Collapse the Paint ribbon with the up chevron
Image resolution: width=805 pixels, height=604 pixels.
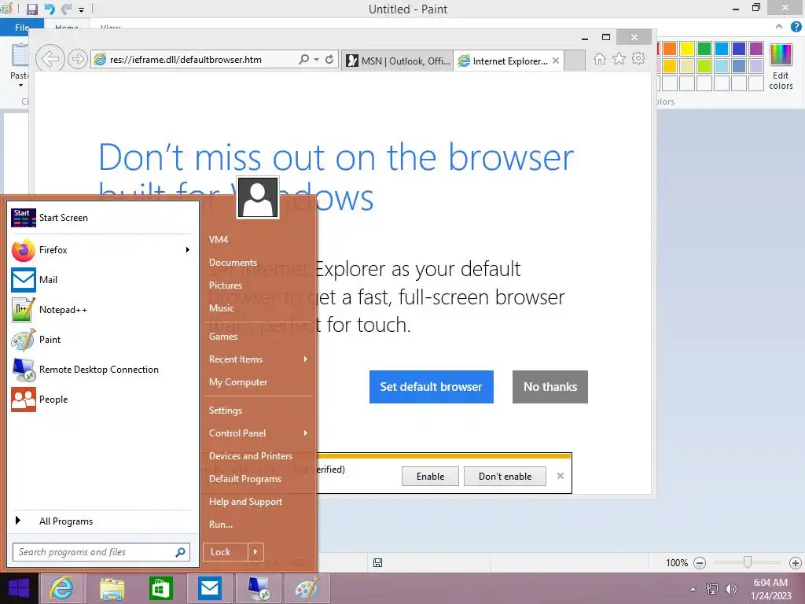coord(779,27)
